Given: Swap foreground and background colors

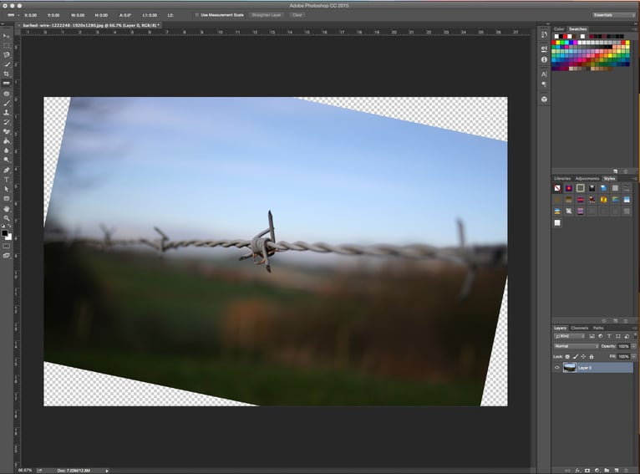Looking at the screenshot, I should pyautogui.click(x=10, y=226).
